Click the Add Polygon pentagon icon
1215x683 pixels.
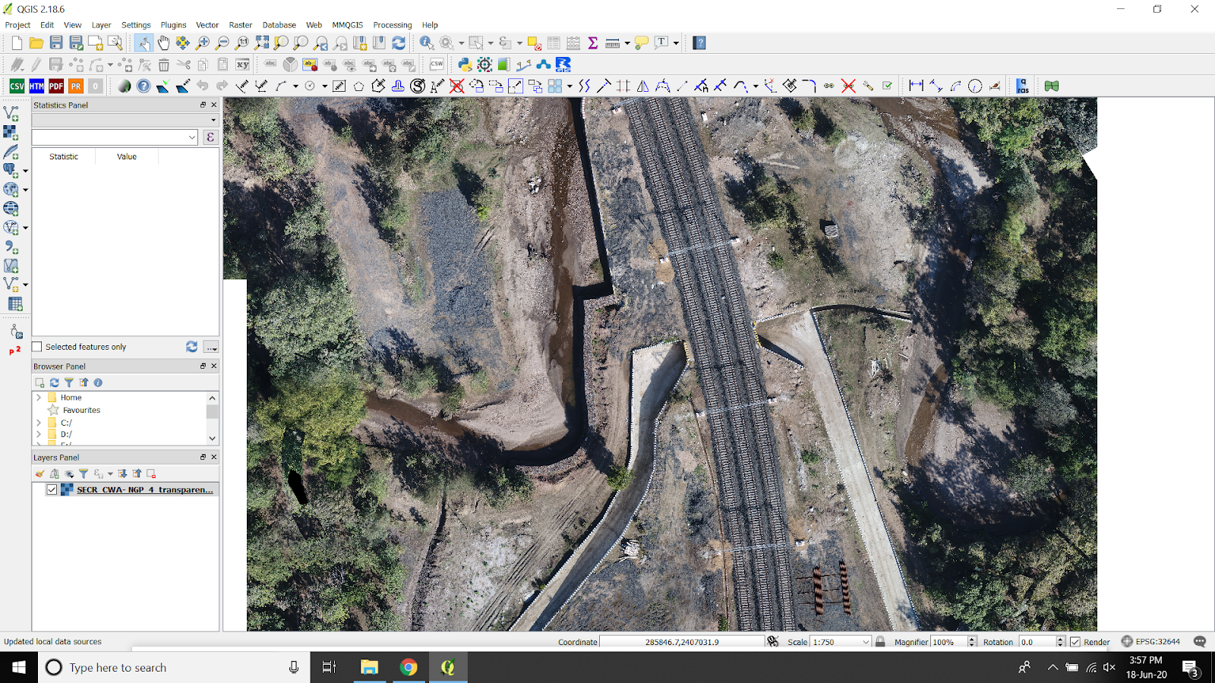pos(358,86)
